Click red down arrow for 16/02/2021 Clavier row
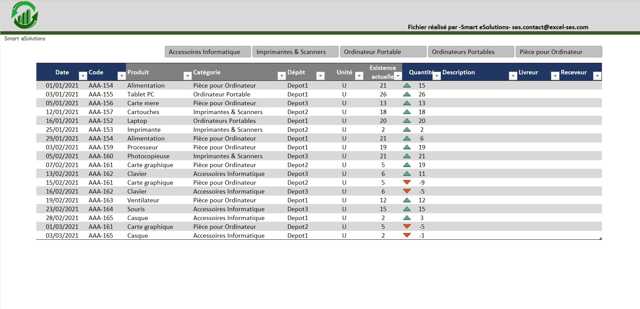Viewport: 640px width, 309px height. (407, 191)
